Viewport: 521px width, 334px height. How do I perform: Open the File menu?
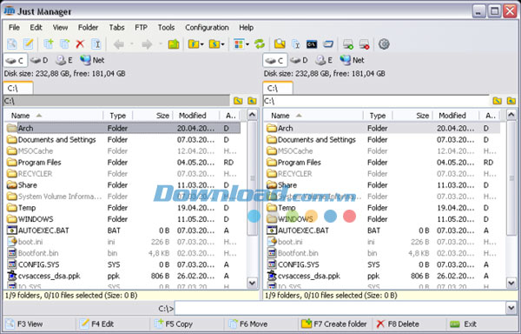[14, 28]
